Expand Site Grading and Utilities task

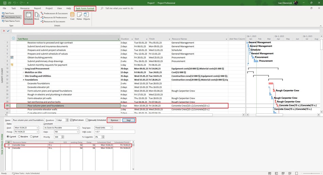[23, 76]
